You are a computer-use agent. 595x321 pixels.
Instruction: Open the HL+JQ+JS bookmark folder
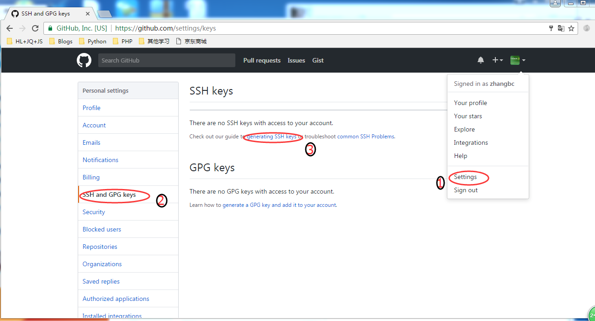(x=25, y=41)
